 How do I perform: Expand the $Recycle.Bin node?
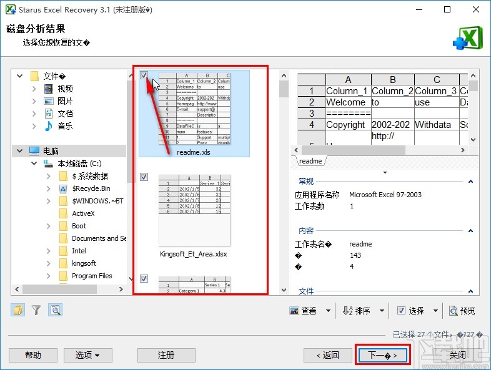[49, 188]
